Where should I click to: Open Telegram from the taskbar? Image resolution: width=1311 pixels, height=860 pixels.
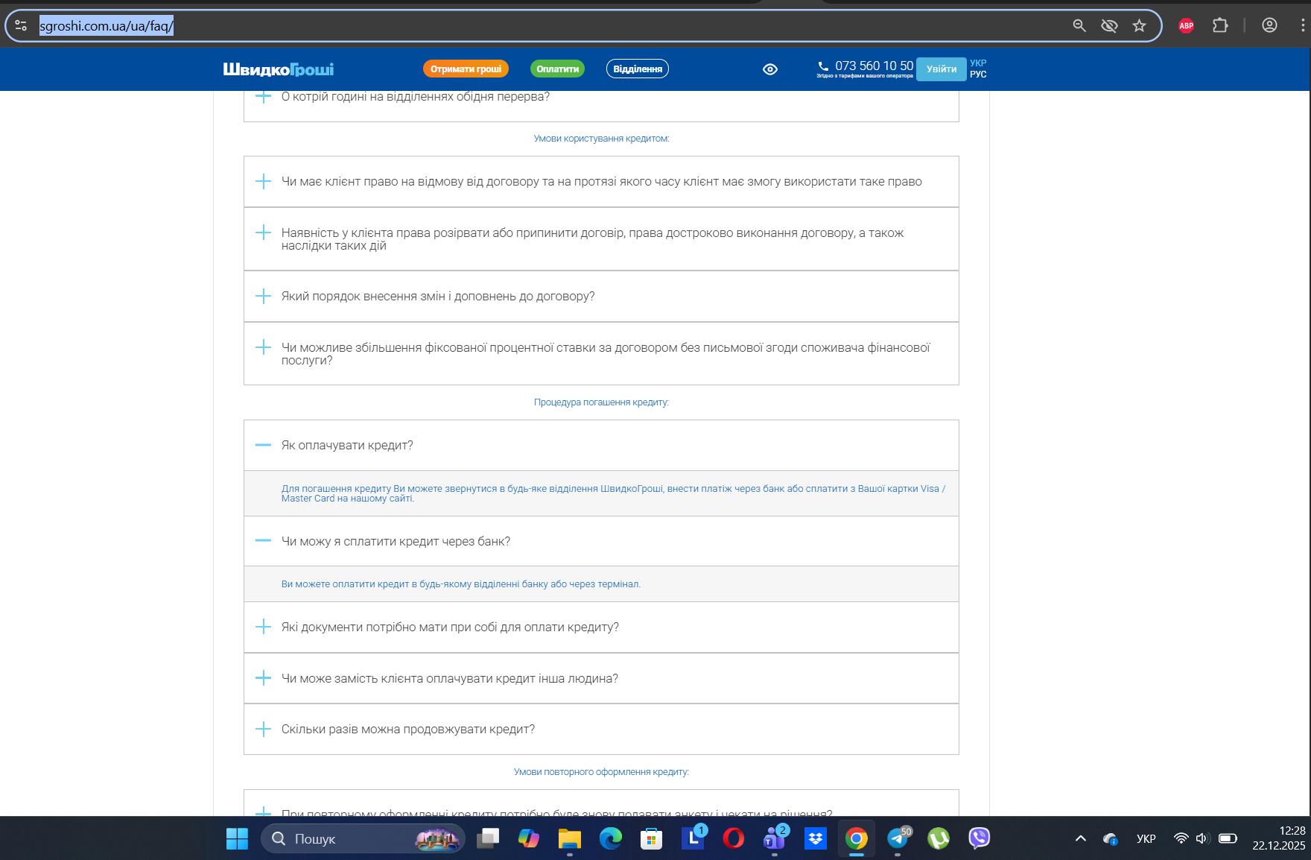point(898,838)
